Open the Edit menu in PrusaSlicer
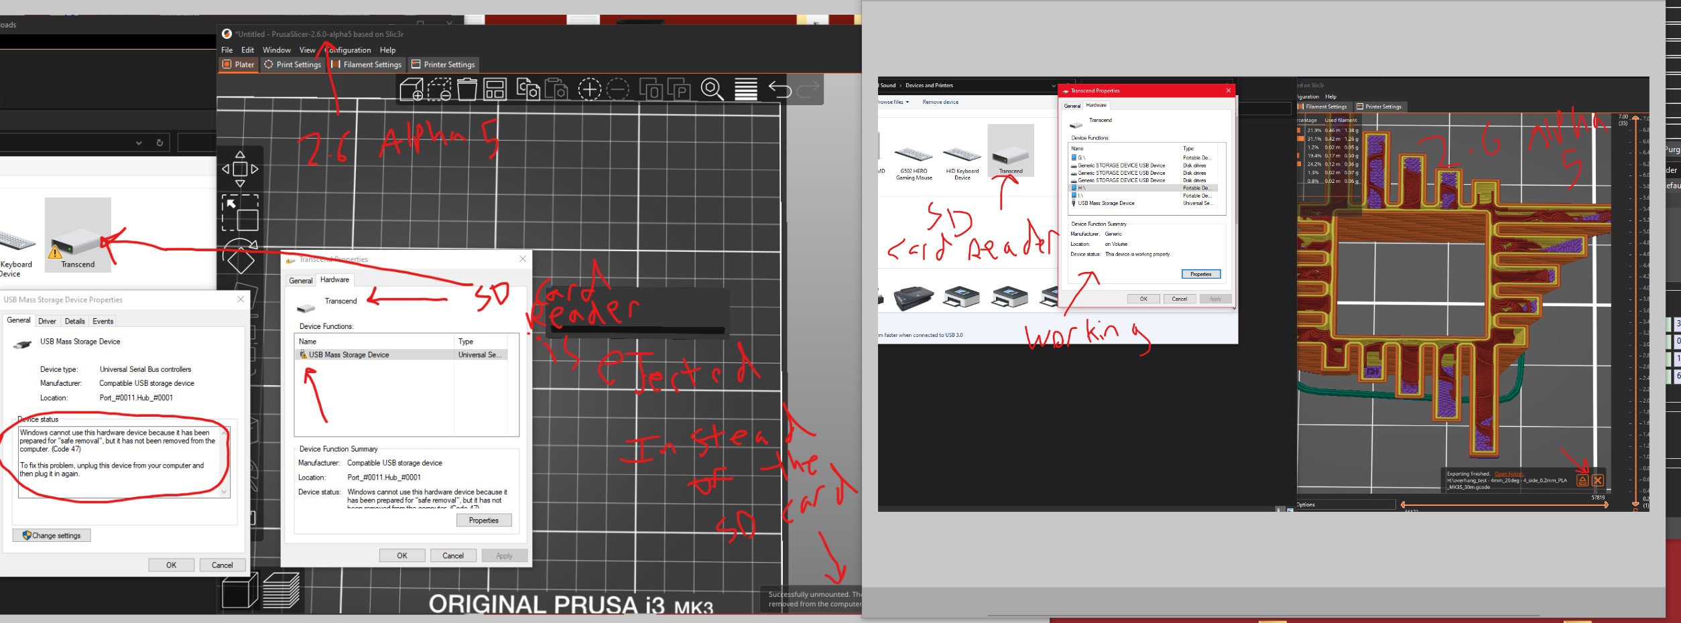This screenshot has height=623, width=1681. (x=247, y=50)
